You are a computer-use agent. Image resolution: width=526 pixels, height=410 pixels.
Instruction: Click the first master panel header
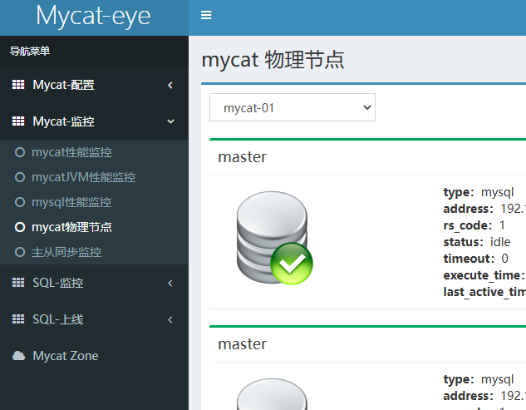point(367,157)
